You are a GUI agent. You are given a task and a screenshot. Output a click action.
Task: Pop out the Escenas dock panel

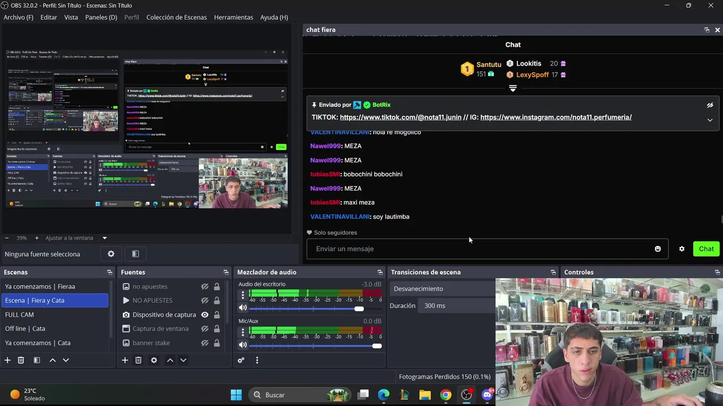coord(110,272)
